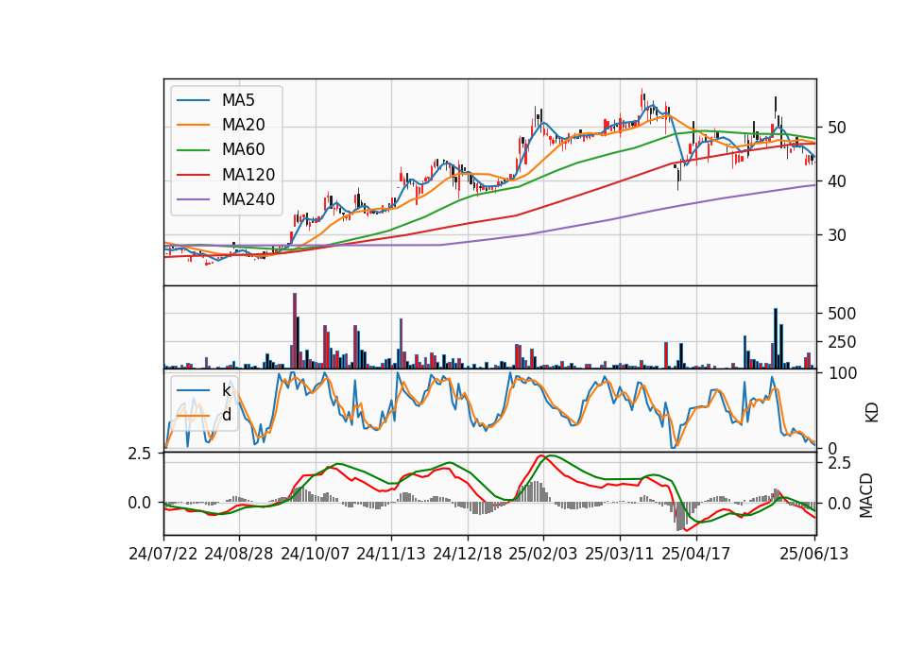Click the 24/11/13 date label
The image size is (907, 652).
pyautogui.click(x=391, y=554)
